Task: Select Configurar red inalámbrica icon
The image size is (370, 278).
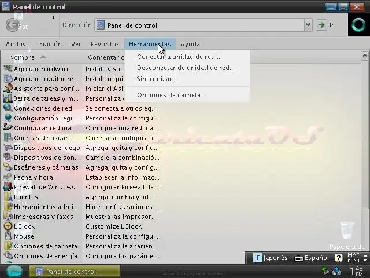Action: 8,127
